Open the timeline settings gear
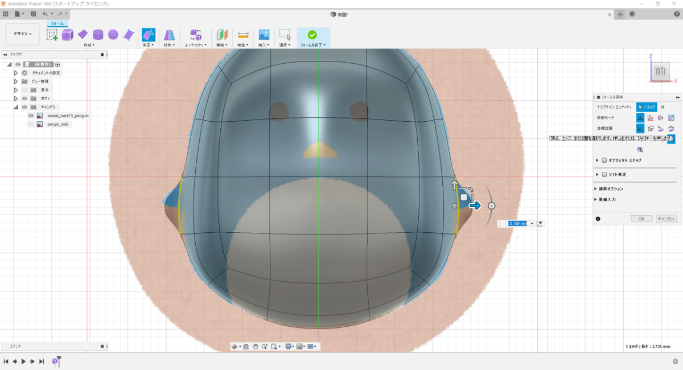The width and height of the screenshot is (683, 370). pyautogui.click(x=676, y=361)
